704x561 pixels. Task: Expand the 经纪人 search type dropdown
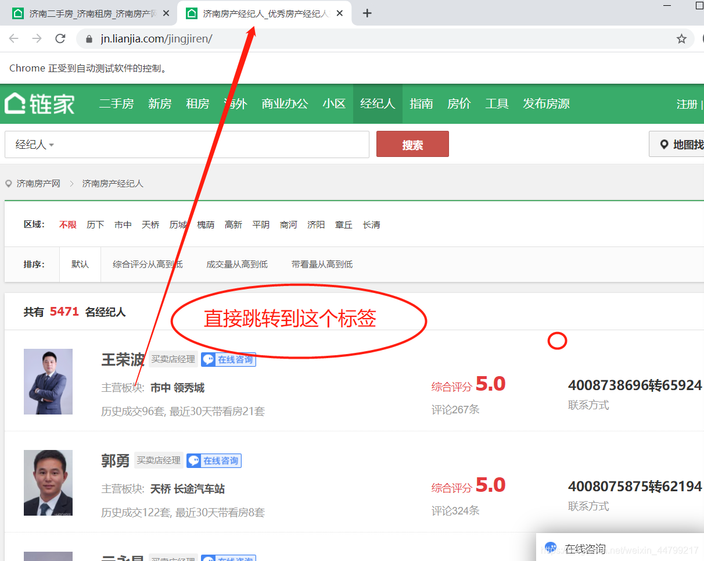click(34, 144)
